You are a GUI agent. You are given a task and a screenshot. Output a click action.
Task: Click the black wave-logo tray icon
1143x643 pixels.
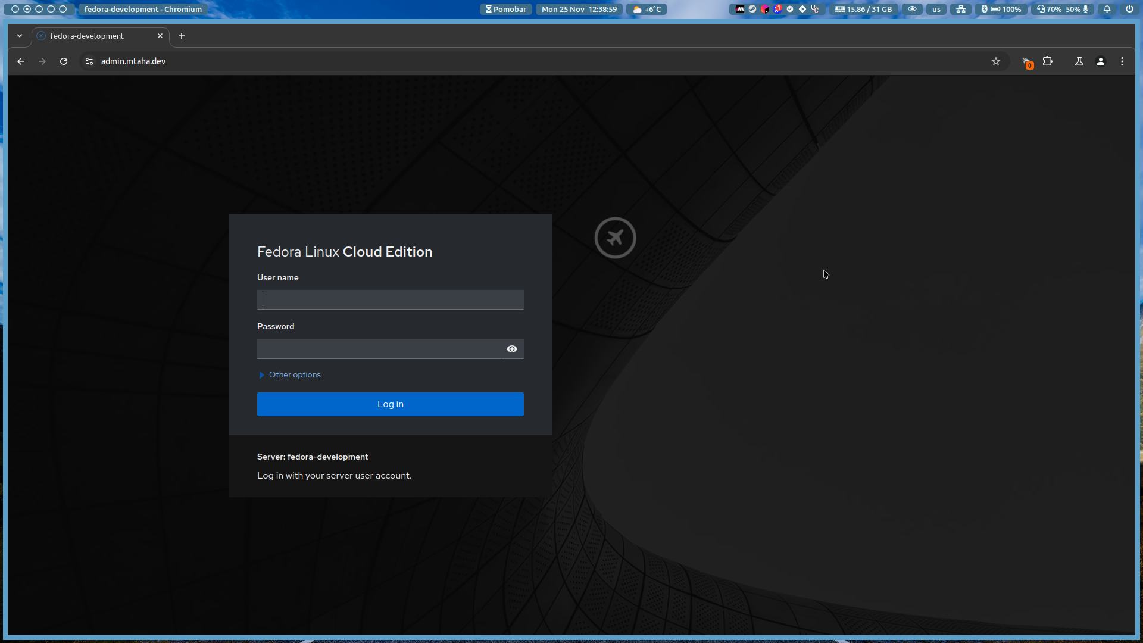tap(740, 9)
